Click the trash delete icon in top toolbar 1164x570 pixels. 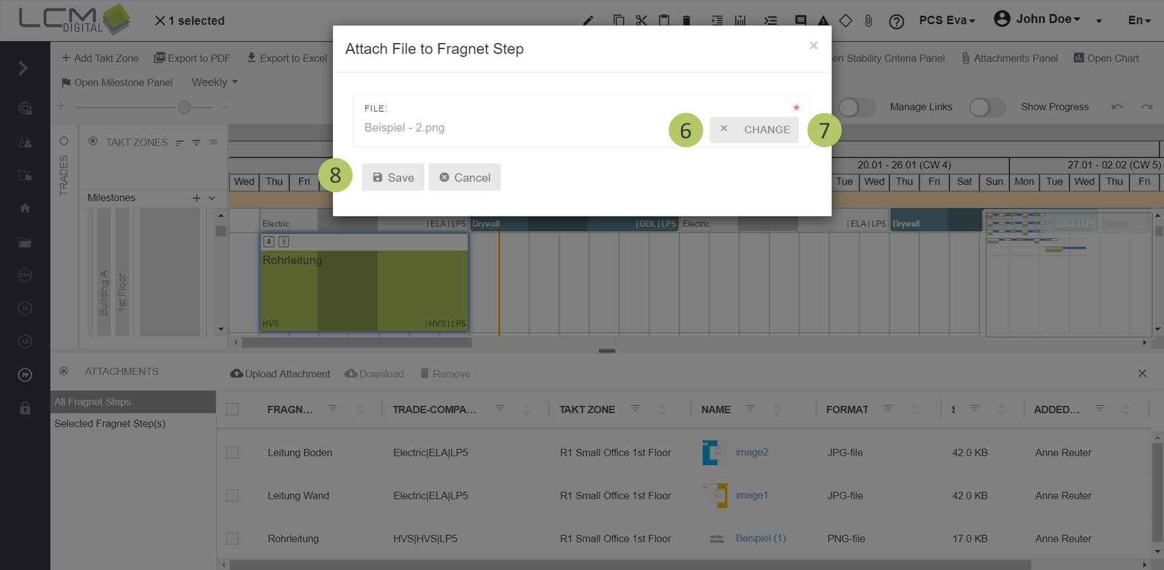686,20
